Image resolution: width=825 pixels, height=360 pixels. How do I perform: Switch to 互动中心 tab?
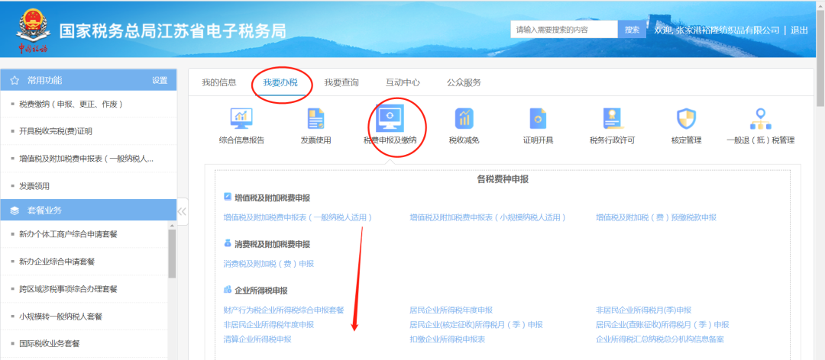[x=403, y=82]
